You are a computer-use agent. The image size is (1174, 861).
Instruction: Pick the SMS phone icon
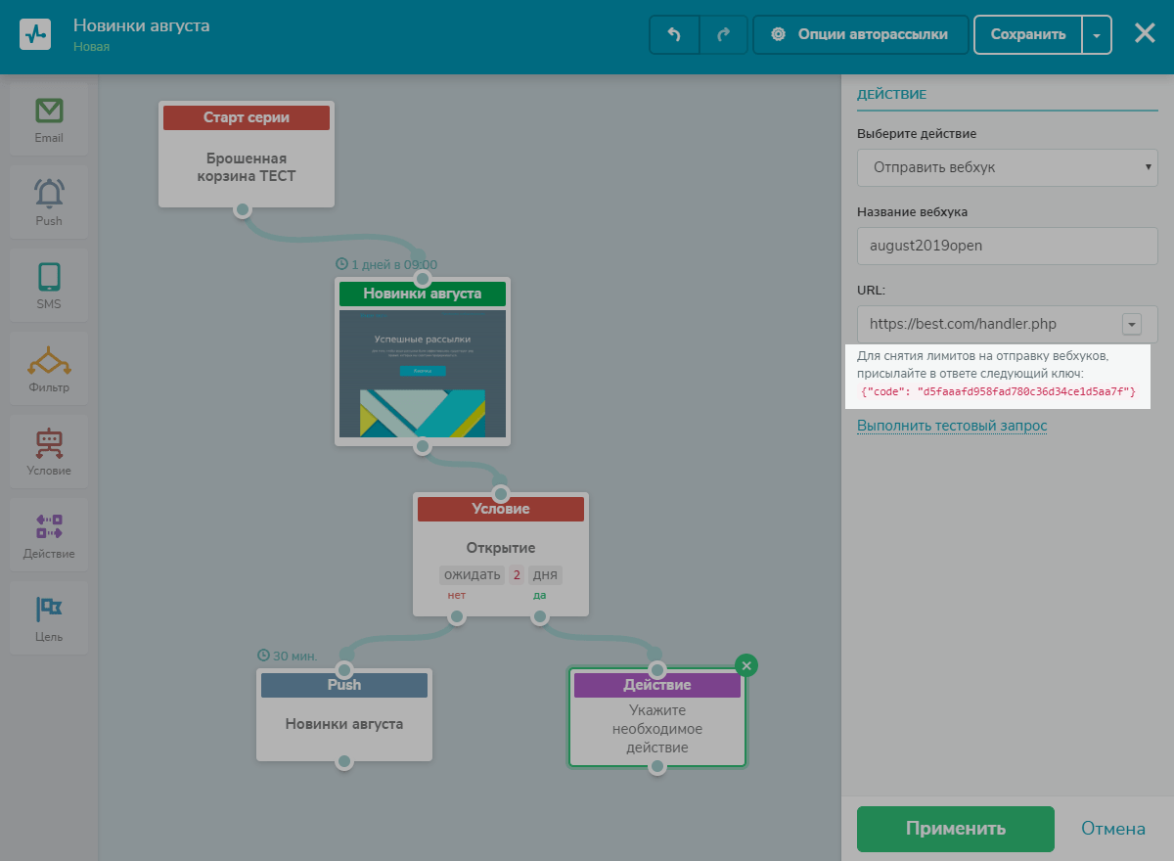pyautogui.click(x=49, y=277)
